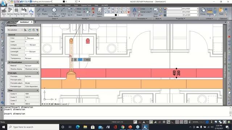
Task: Select the Circle Center-Radius tool
Action: tap(54, 12)
